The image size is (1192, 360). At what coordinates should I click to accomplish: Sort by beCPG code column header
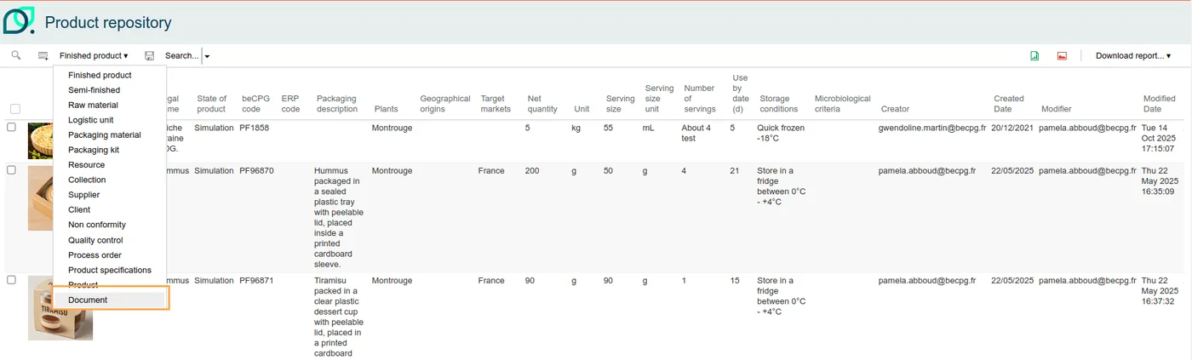pyautogui.click(x=256, y=104)
